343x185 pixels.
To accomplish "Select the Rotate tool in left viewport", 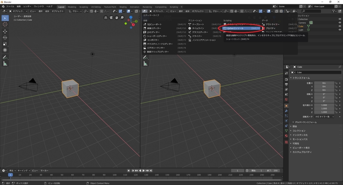I will [x=5, y=38].
